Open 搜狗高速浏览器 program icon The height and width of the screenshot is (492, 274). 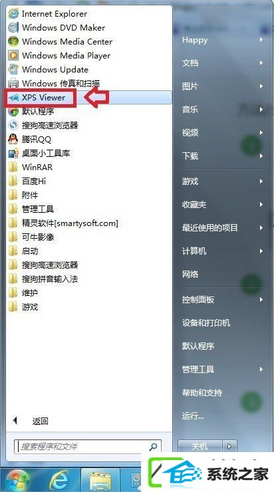[x=13, y=125]
